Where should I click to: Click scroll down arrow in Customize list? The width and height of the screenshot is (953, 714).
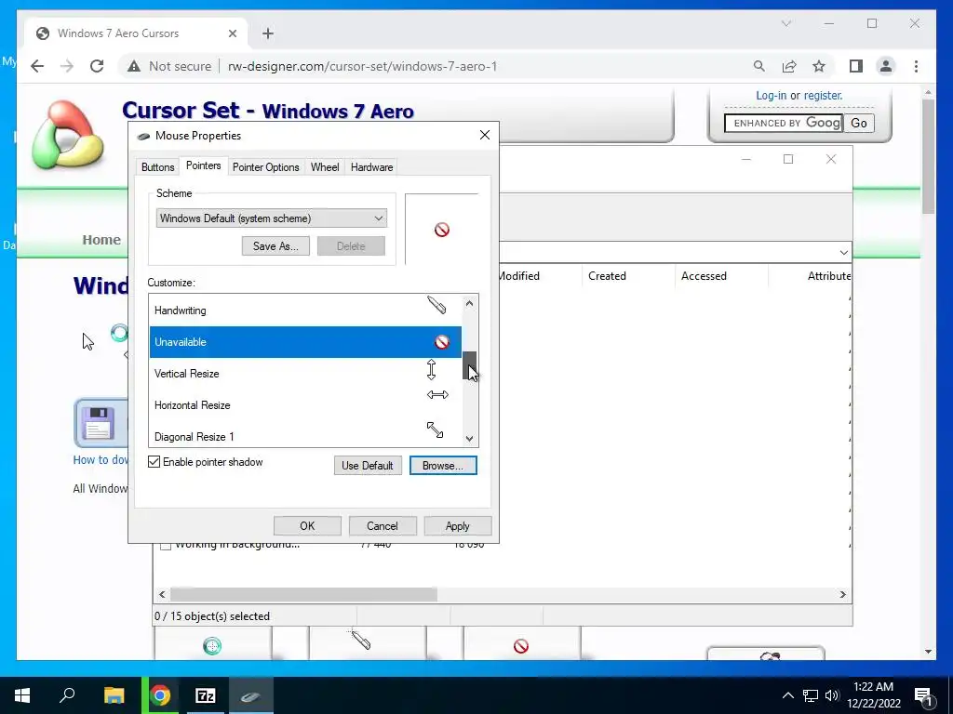[469, 439]
